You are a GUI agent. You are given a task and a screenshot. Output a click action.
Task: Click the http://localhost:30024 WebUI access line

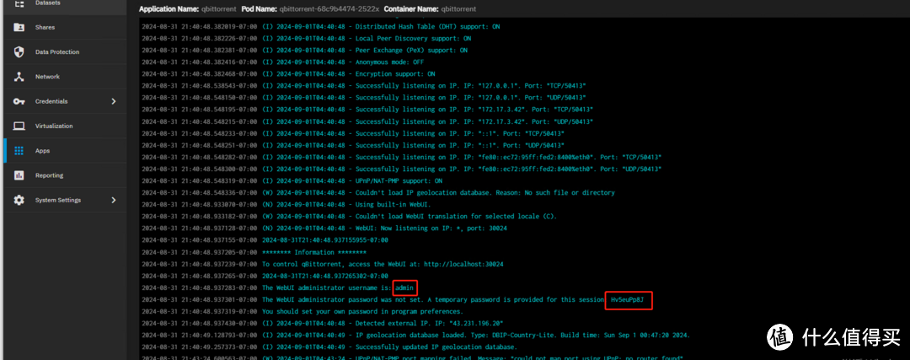[322, 264]
